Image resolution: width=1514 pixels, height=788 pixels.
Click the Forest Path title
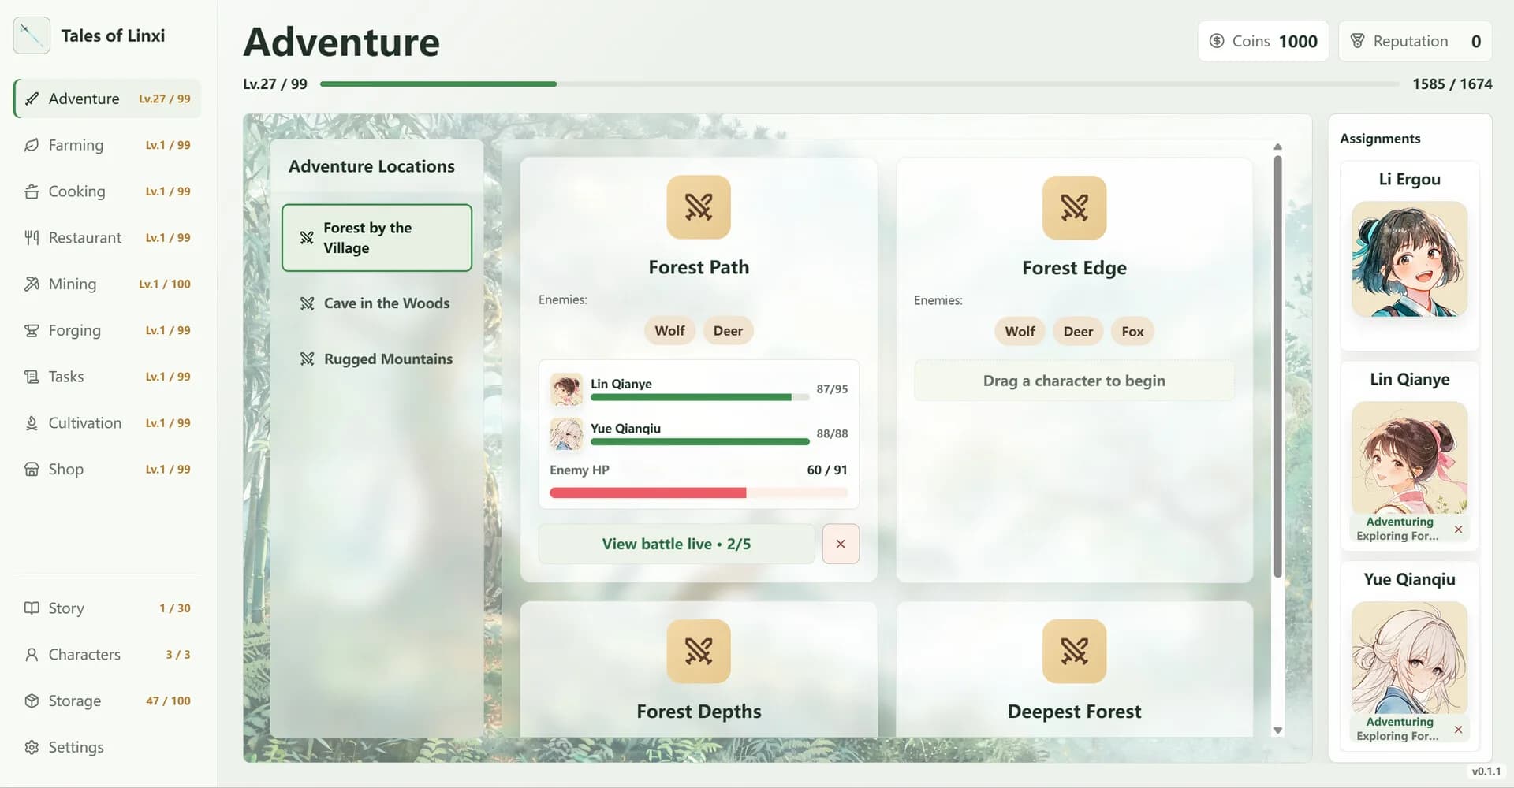point(699,267)
